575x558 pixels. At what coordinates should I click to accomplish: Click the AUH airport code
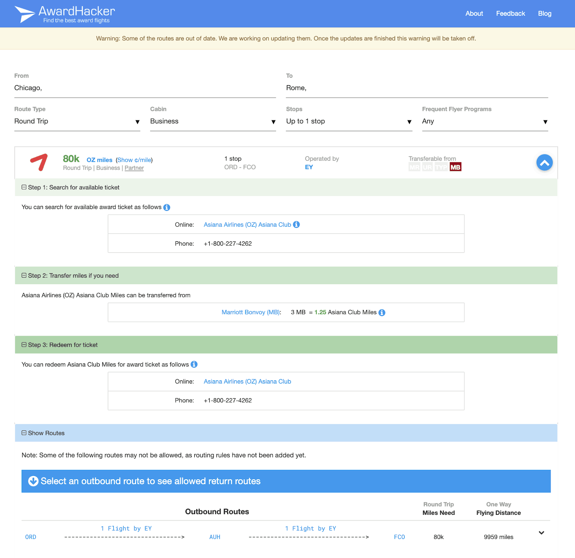[215, 537]
